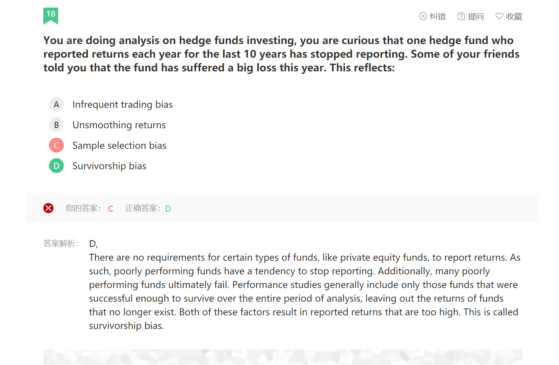Viewport: 559px width, 365px height.
Task: Click the 提问 text link
Action: point(476,16)
